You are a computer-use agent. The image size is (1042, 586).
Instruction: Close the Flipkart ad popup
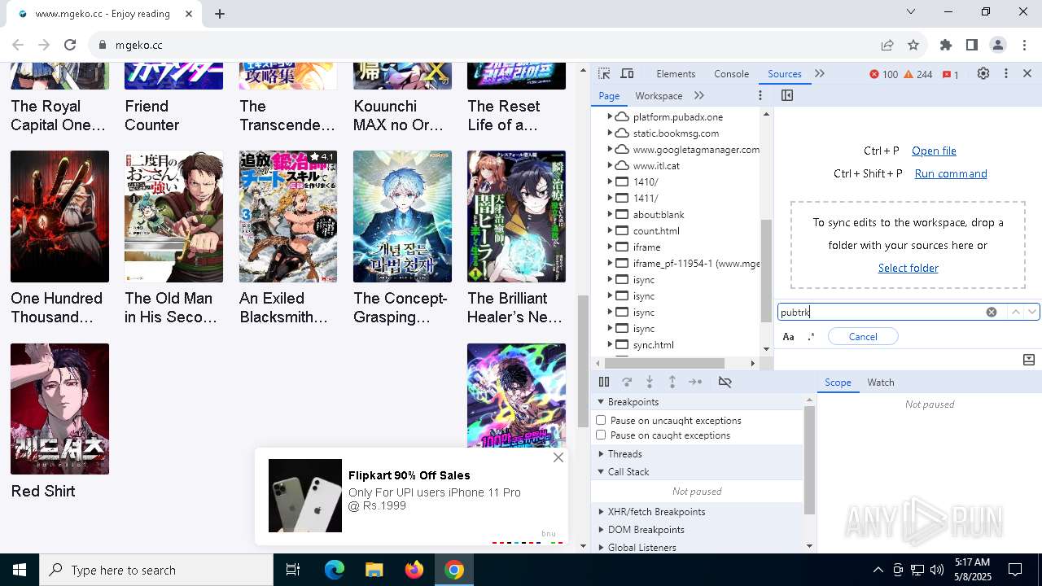point(558,457)
